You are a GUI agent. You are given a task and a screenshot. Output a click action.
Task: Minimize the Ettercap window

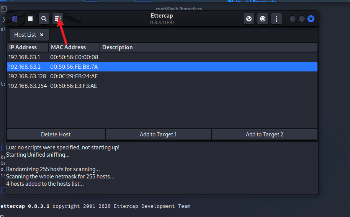coord(293,19)
